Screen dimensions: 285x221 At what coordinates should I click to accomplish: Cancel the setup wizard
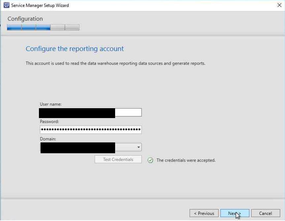pyautogui.click(x=266, y=213)
